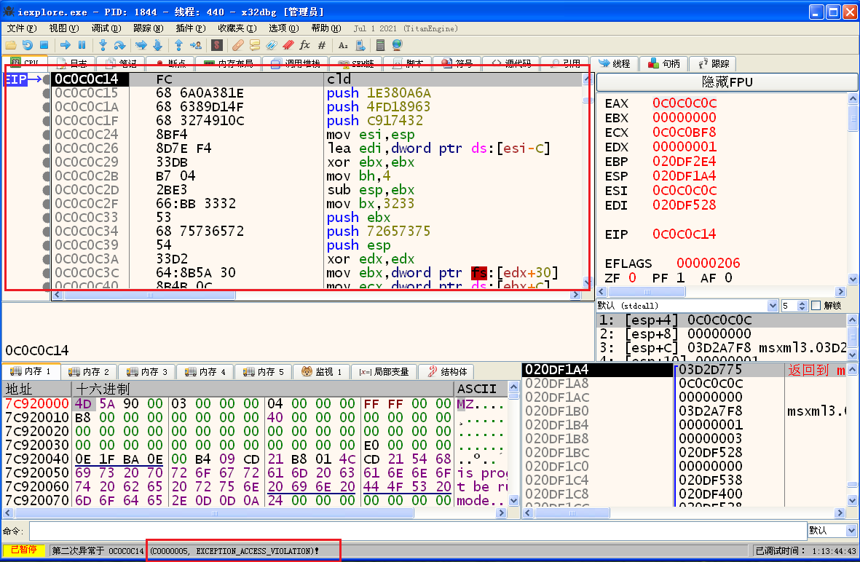The height and width of the screenshot is (562, 860).
Task: Click the Step Over toolbar icon
Action: pyautogui.click(x=119, y=45)
